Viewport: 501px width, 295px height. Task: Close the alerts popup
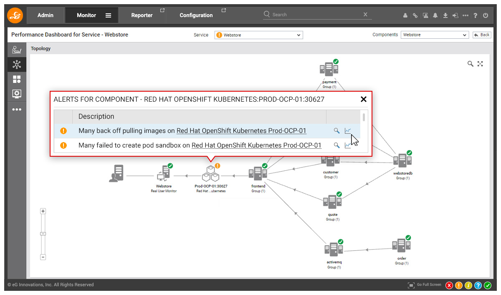coord(364,99)
